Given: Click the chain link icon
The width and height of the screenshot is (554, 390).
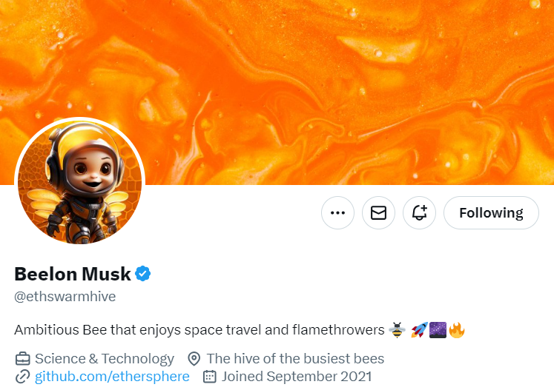Looking at the screenshot, I should point(22,377).
